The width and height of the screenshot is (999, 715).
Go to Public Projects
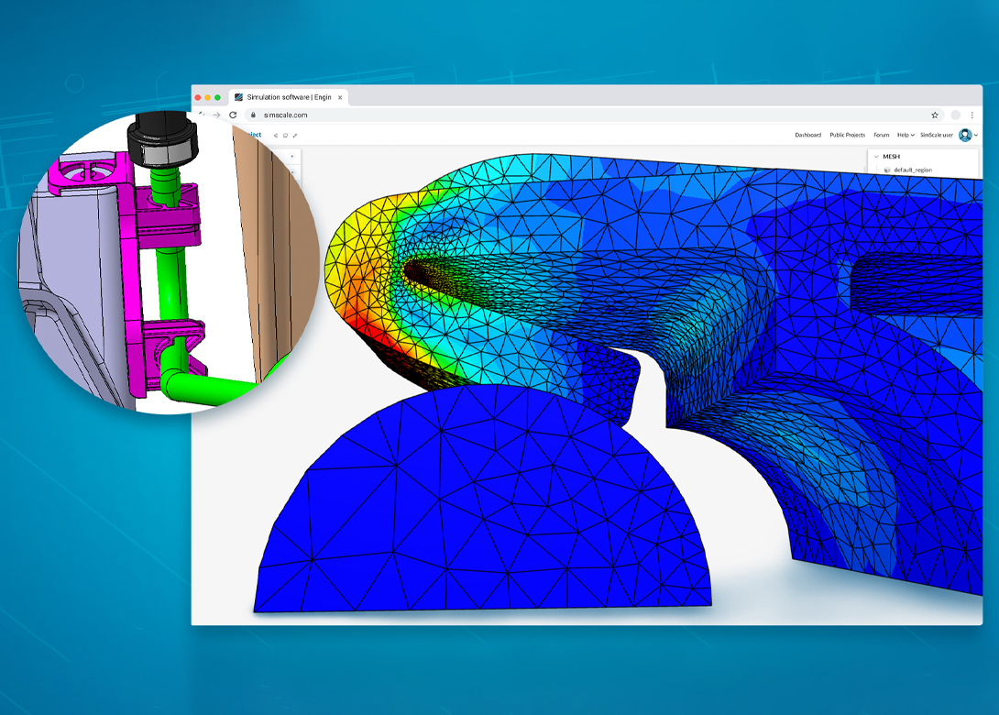(x=848, y=135)
